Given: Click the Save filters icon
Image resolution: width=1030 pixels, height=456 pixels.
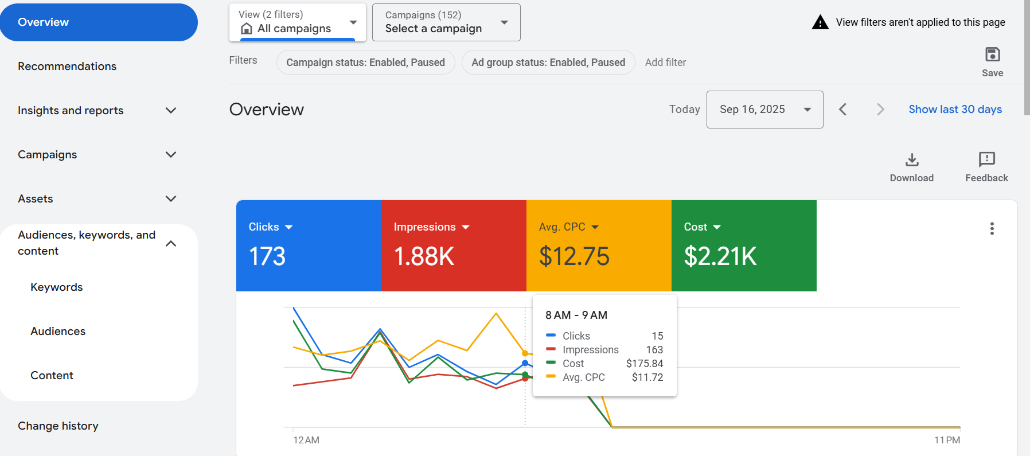Looking at the screenshot, I should tap(992, 54).
